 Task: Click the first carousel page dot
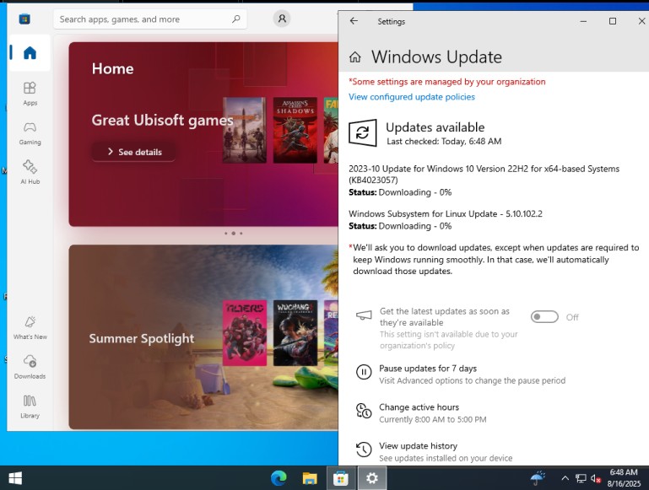pos(226,234)
